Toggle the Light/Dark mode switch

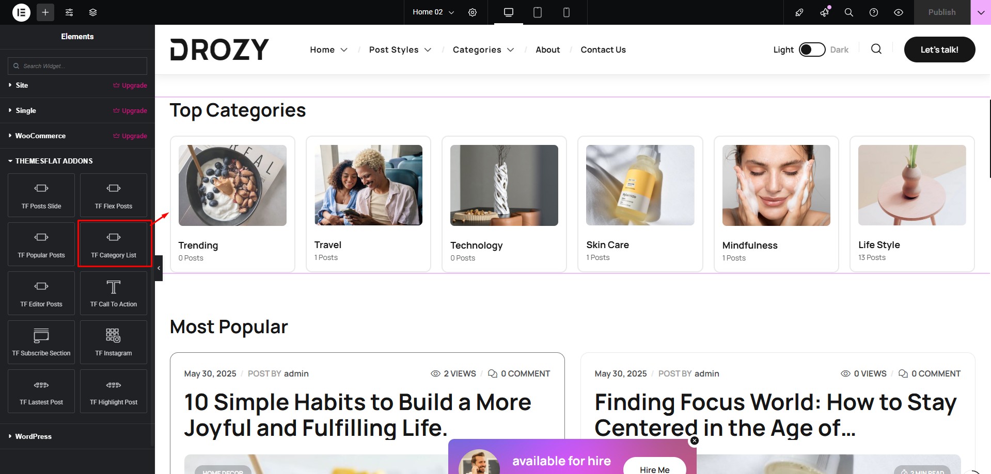pos(812,50)
